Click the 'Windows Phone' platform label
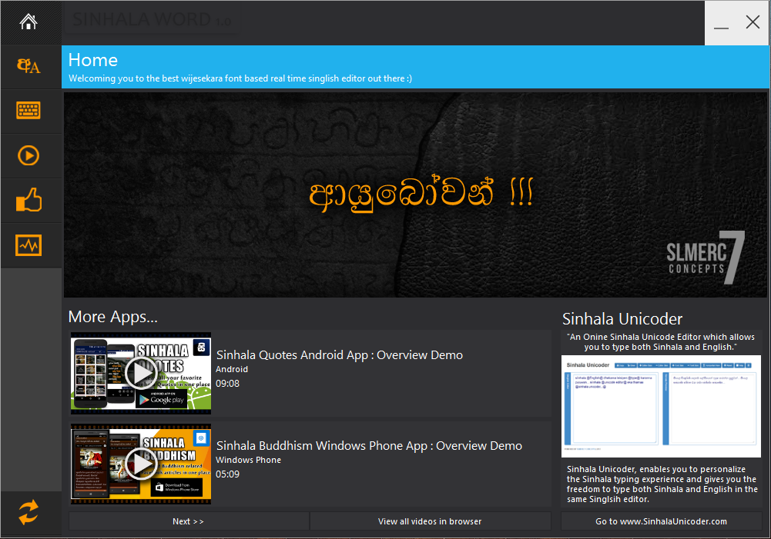Screen dimensions: 771x539 pos(248,460)
